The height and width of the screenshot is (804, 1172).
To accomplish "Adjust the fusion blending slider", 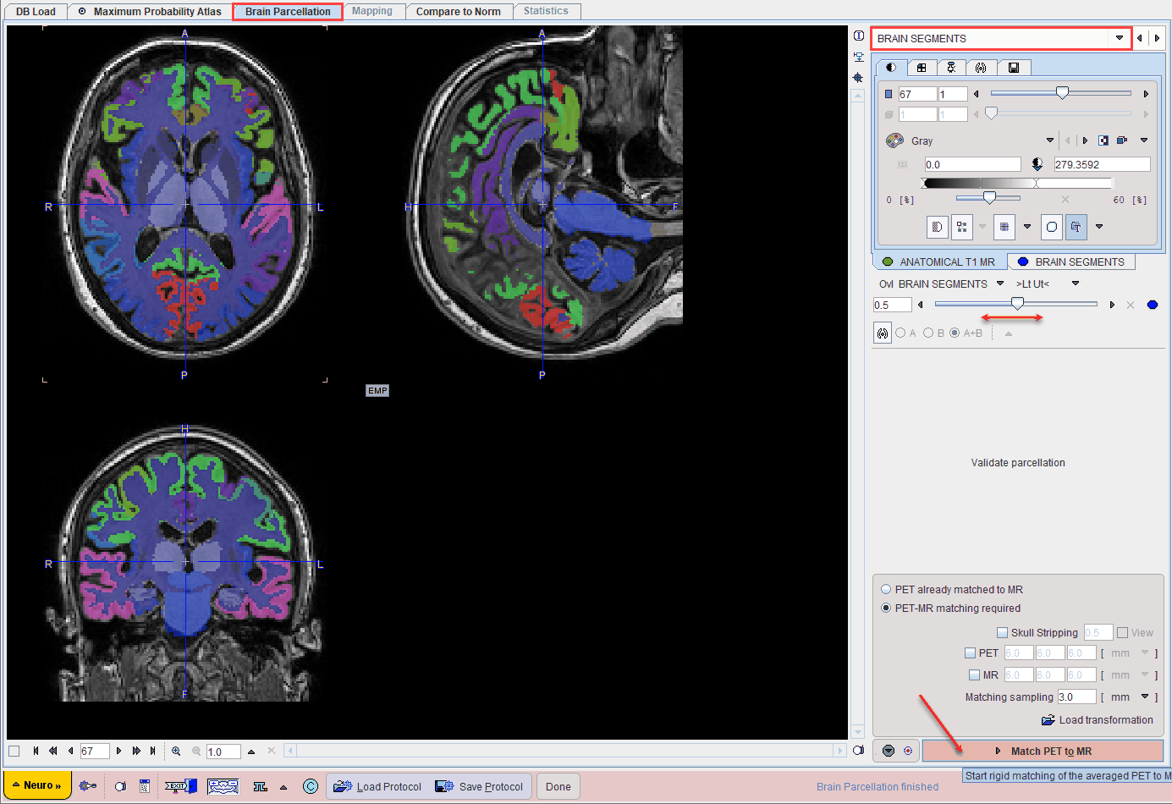I will 1016,304.
